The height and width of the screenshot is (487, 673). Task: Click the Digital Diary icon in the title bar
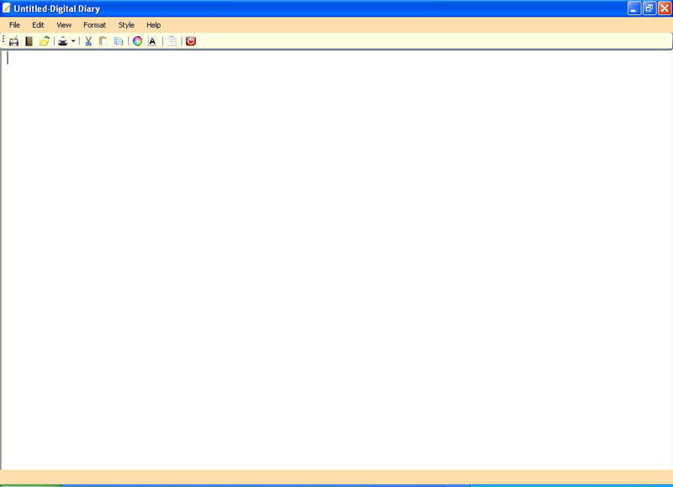click(x=7, y=8)
